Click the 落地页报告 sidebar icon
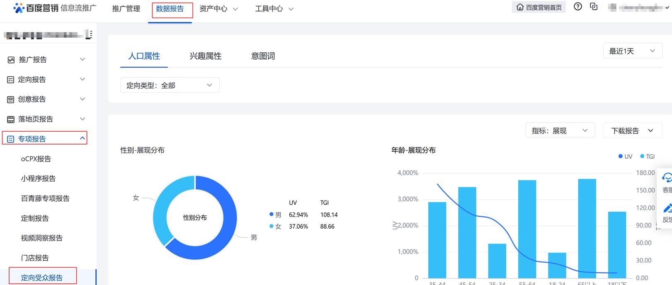 click(11, 119)
